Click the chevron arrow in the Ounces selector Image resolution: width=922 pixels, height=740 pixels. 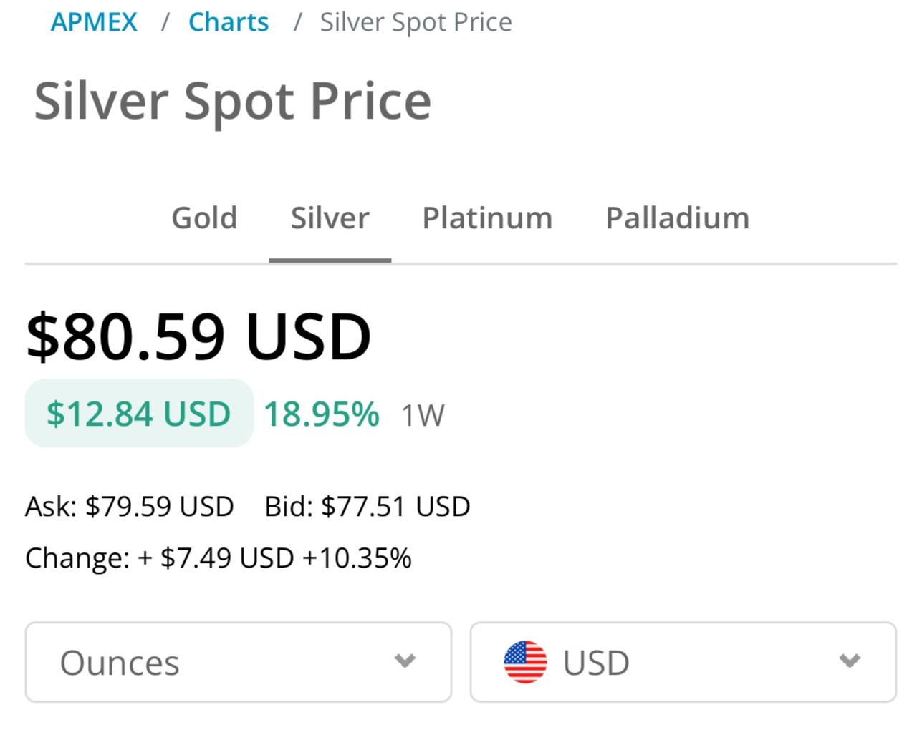click(405, 661)
